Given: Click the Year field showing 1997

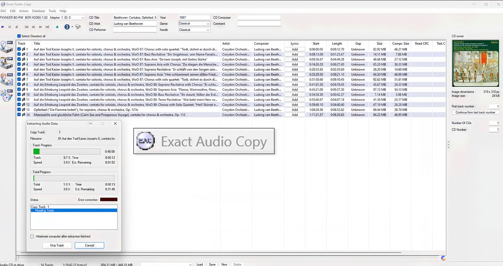Looking at the screenshot, I should [194, 18].
